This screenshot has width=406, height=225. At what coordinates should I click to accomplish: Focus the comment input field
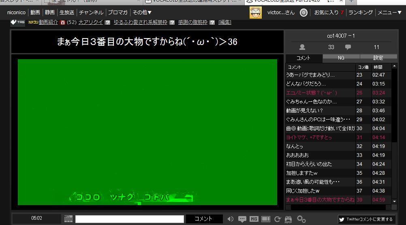pyautogui.click(x=130, y=219)
